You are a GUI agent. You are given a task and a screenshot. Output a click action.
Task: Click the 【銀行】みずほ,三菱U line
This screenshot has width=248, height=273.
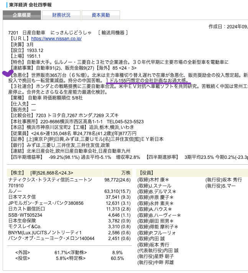click(59, 145)
